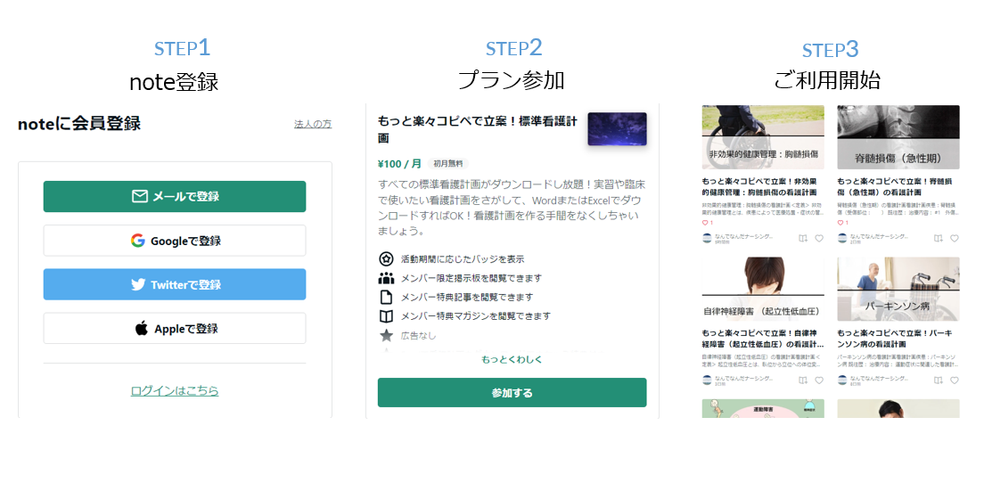Bookmark the 脊髄損傷（急性期） article
The image size is (984, 491).
click(939, 238)
